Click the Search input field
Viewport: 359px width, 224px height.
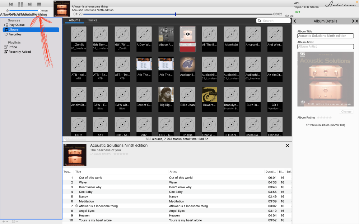pos(274,21)
